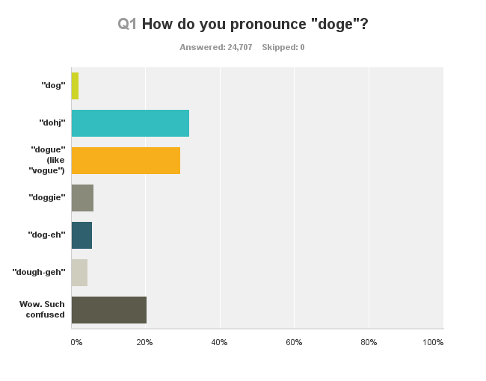Click the dark teal "dog-eh" bar
Screen dimensions: 486x381
(x=81, y=235)
